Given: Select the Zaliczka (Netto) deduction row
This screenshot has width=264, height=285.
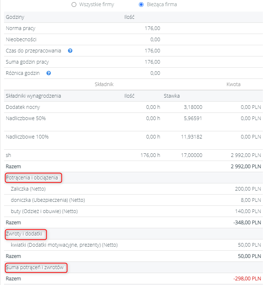Looking at the screenshot, I should pos(29,189).
